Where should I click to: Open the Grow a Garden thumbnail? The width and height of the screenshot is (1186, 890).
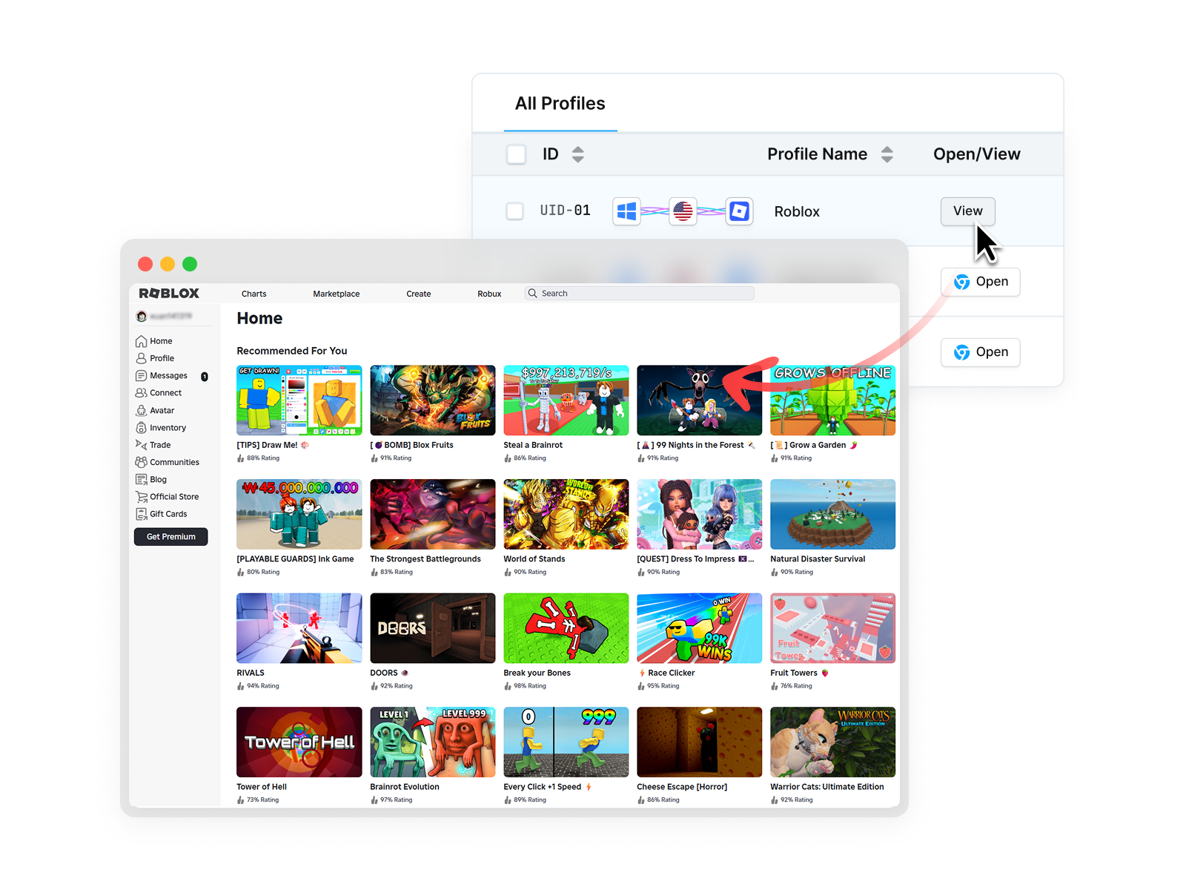[833, 400]
